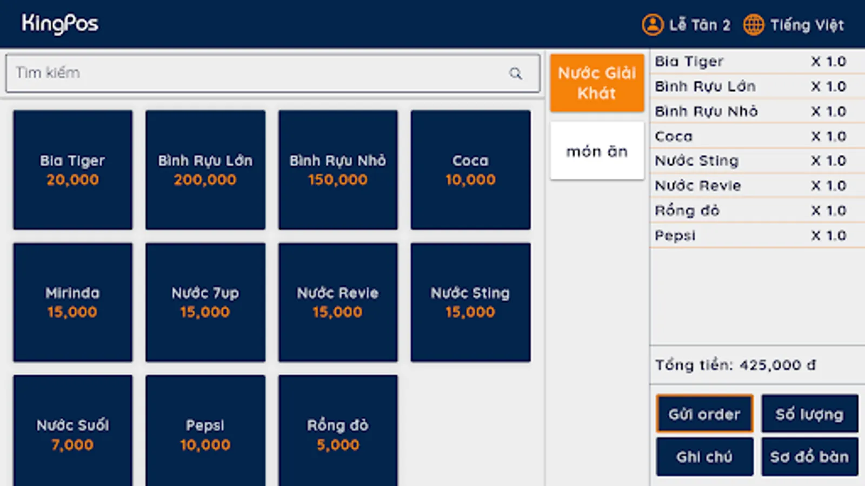Click the KingPos logo

point(60,24)
